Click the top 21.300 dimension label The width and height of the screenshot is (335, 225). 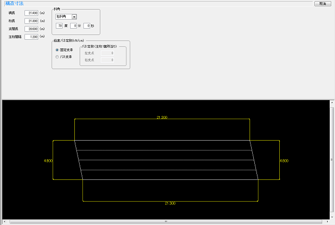(162, 117)
